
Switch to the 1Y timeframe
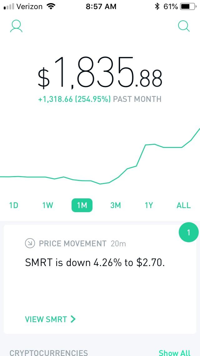(x=149, y=205)
